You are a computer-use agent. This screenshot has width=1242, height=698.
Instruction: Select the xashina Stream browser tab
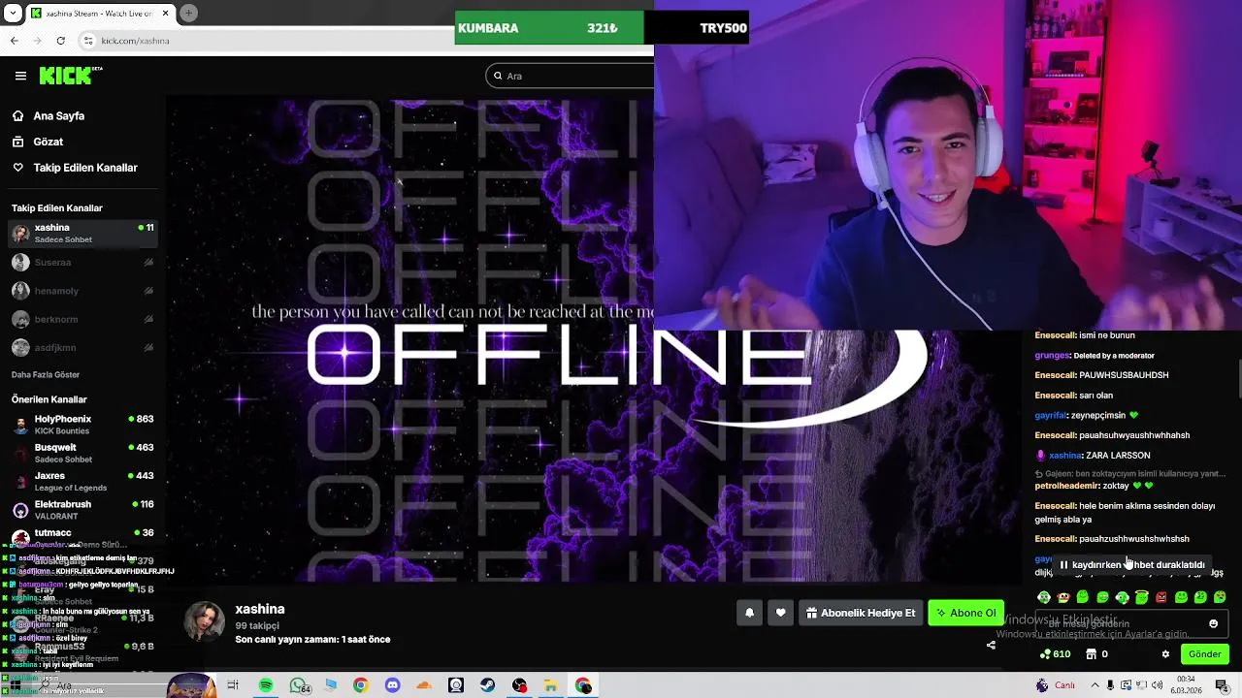pyautogui.click(x=100, y=13)
